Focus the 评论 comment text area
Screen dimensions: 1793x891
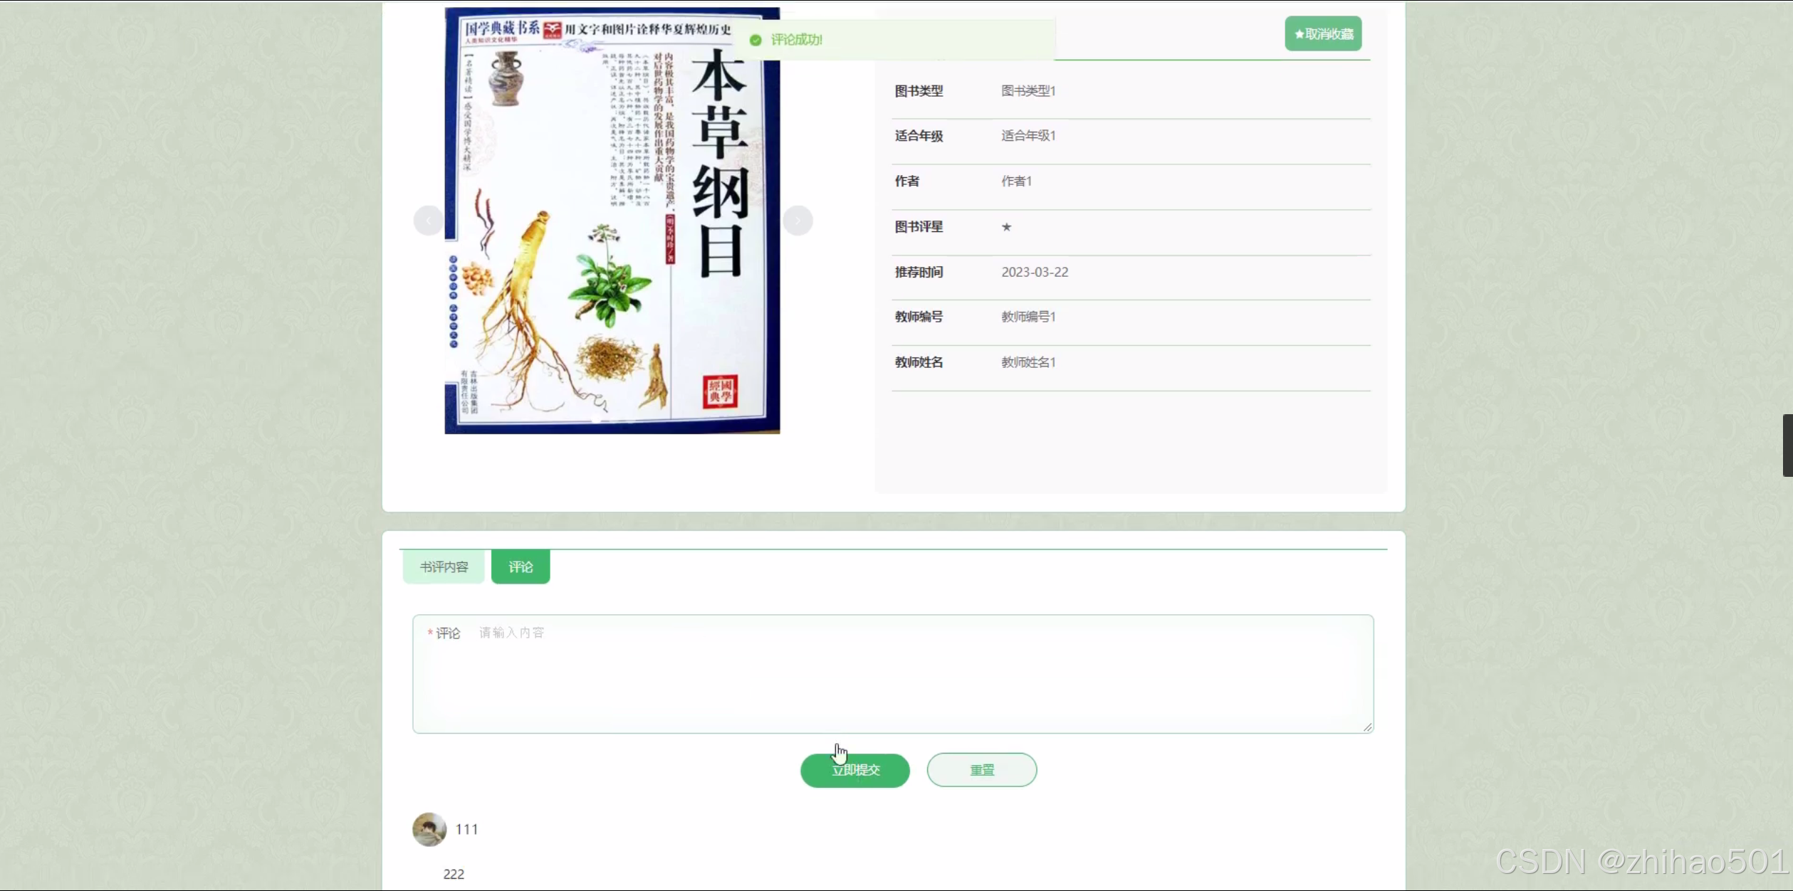(893, 673)
